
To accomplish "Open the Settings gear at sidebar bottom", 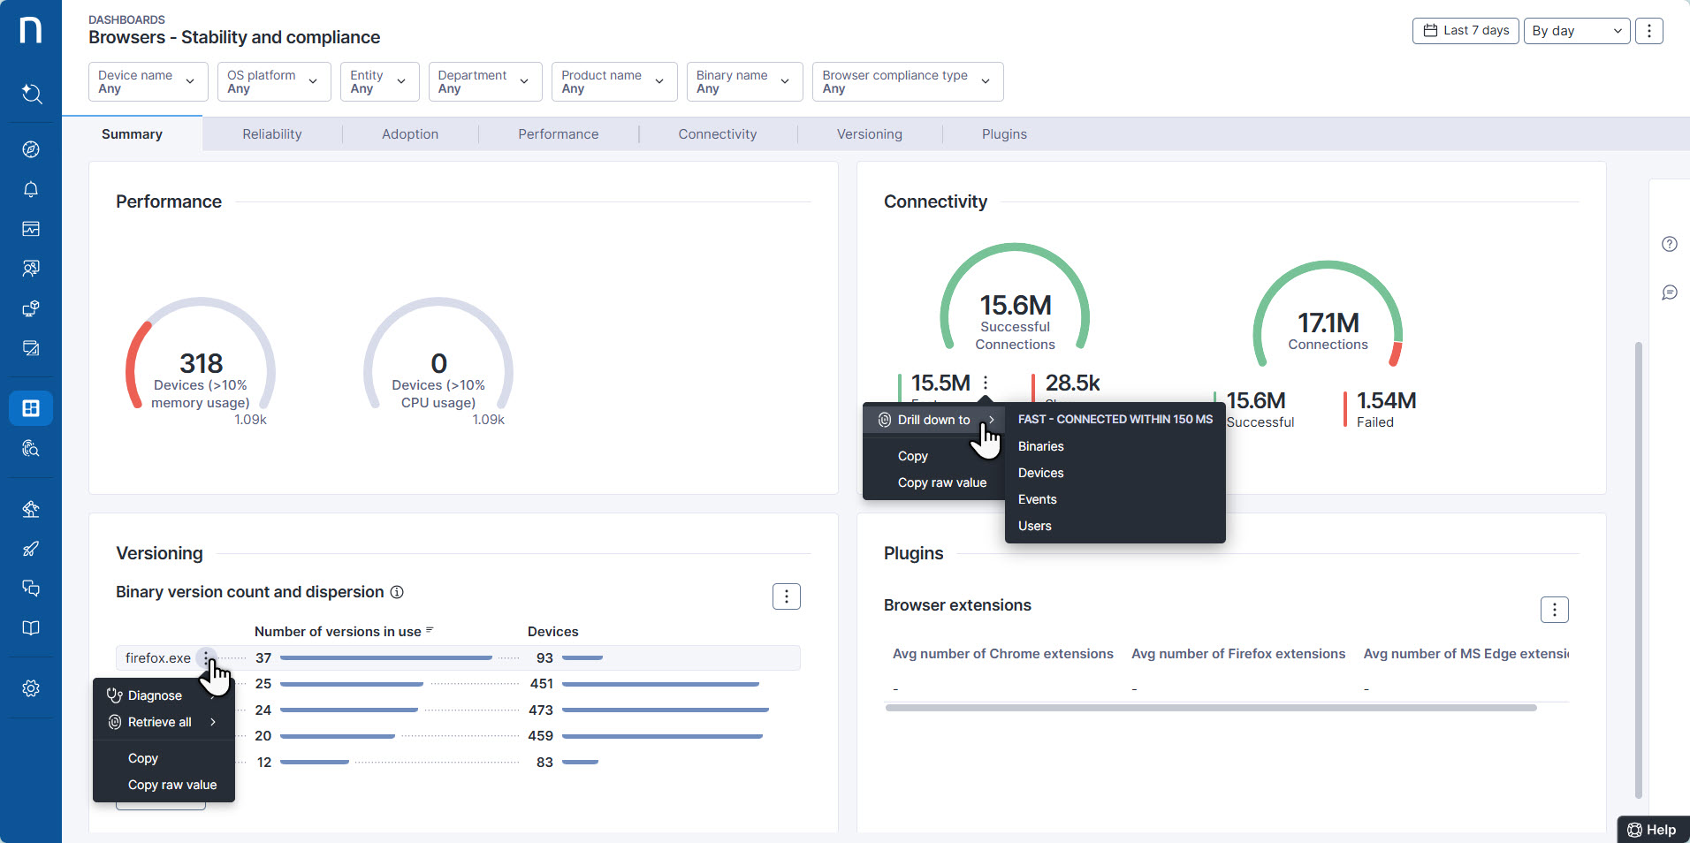I will (x=31, y=687).
